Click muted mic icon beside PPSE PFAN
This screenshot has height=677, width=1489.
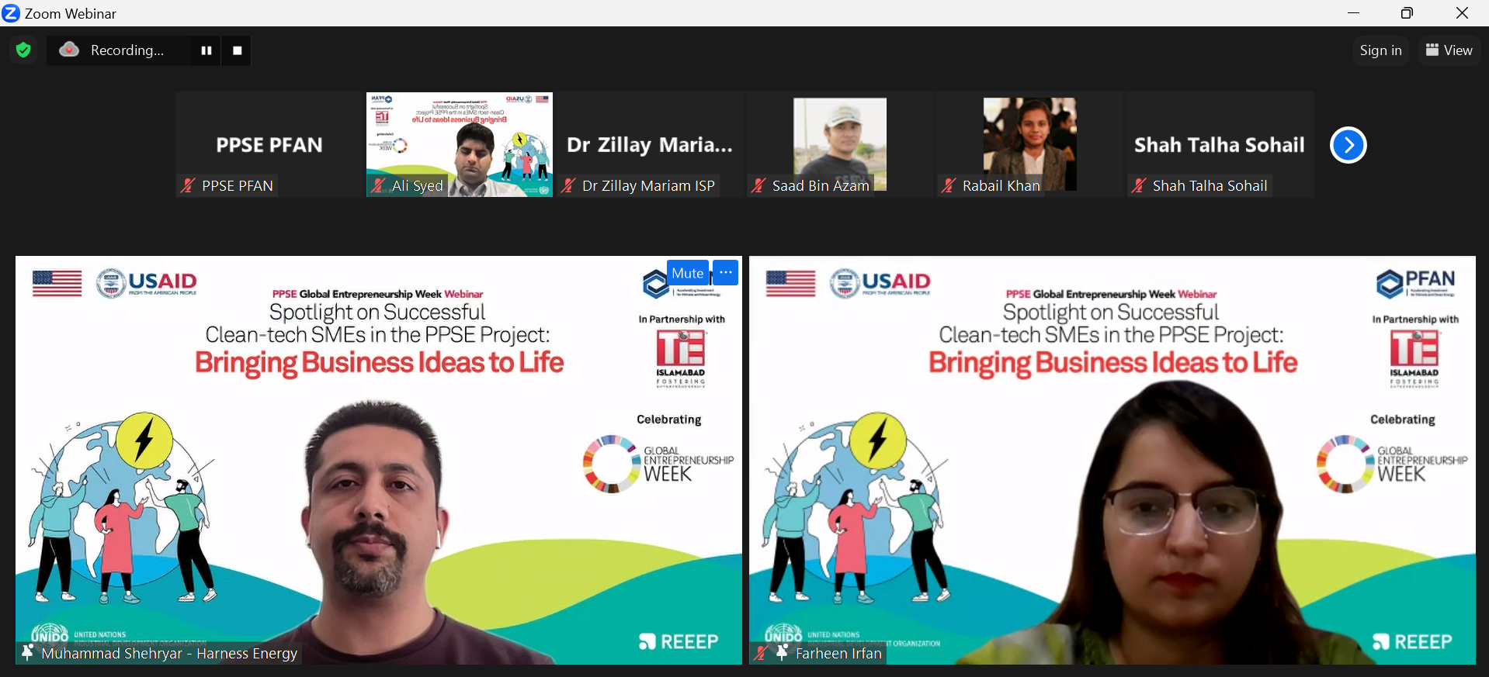pyautogui.click(x=188, y=186)
